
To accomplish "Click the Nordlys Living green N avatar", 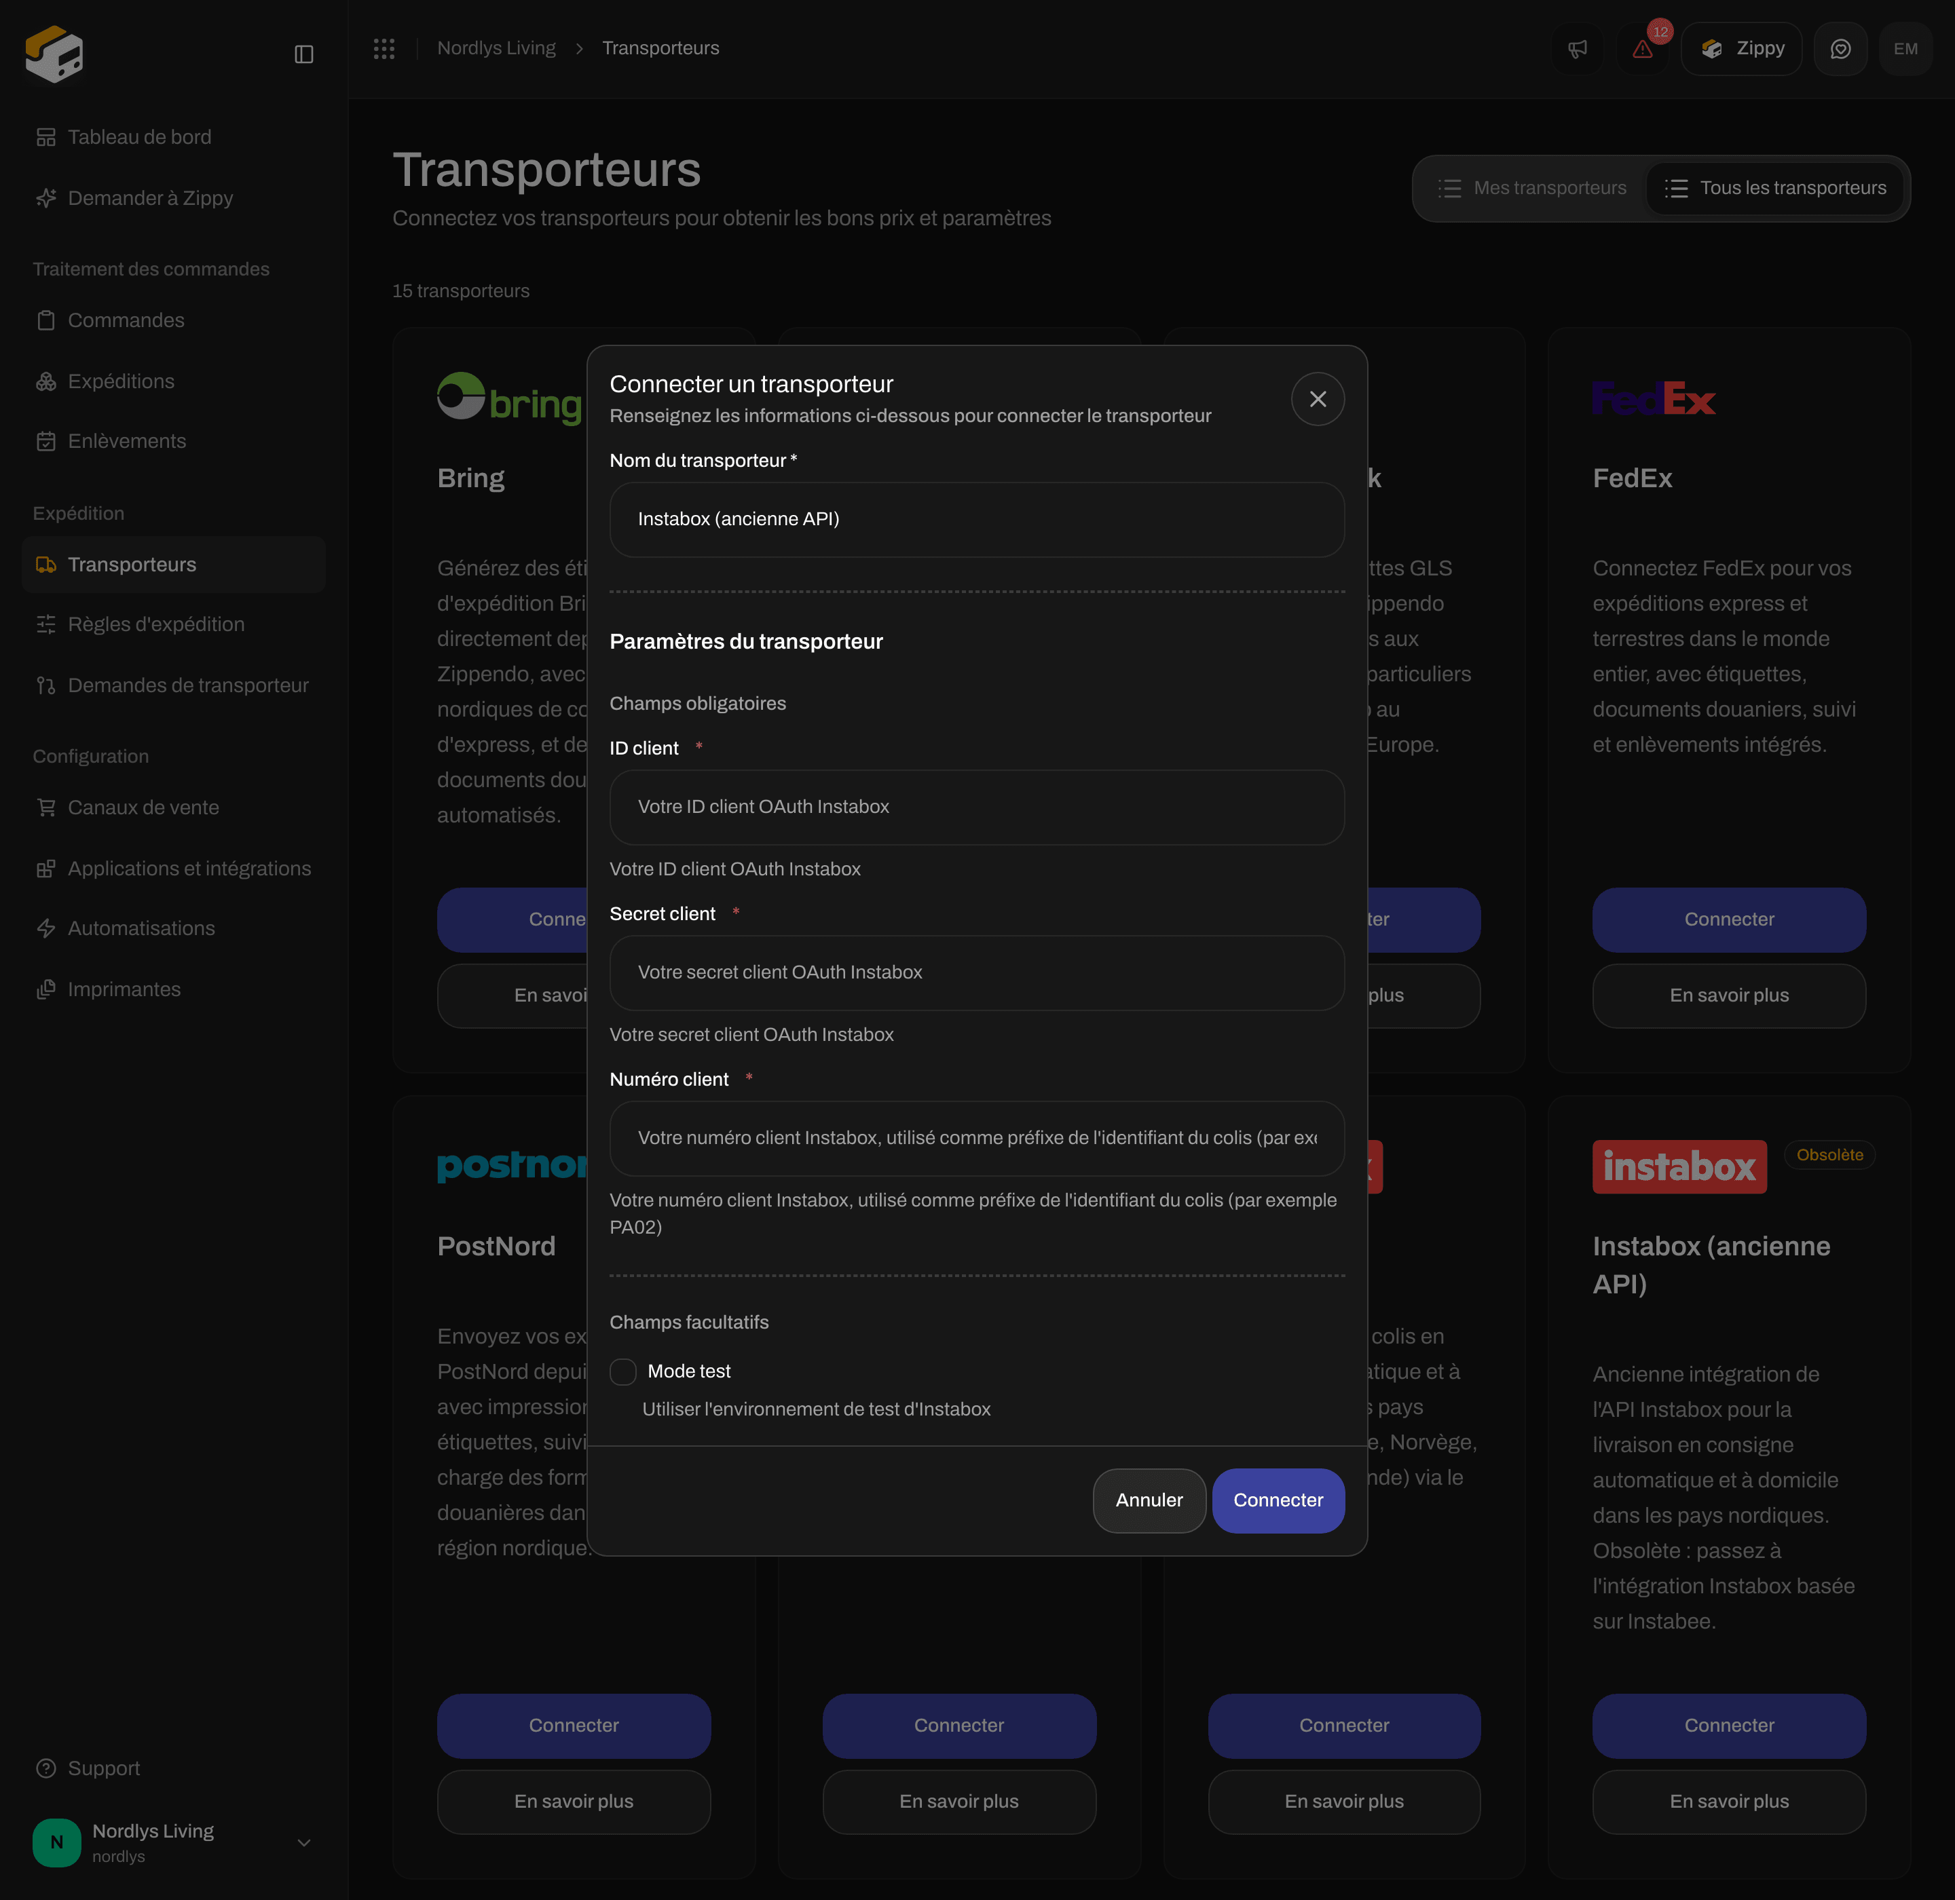I will tap(57, 1842).
